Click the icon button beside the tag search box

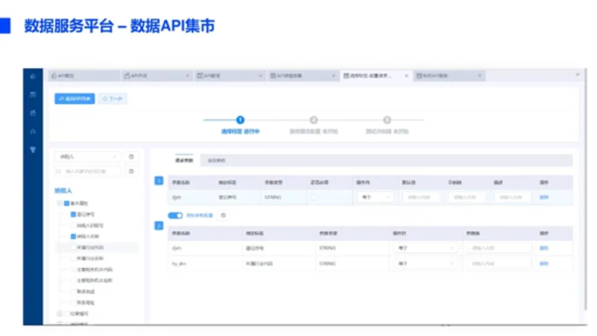132,171
